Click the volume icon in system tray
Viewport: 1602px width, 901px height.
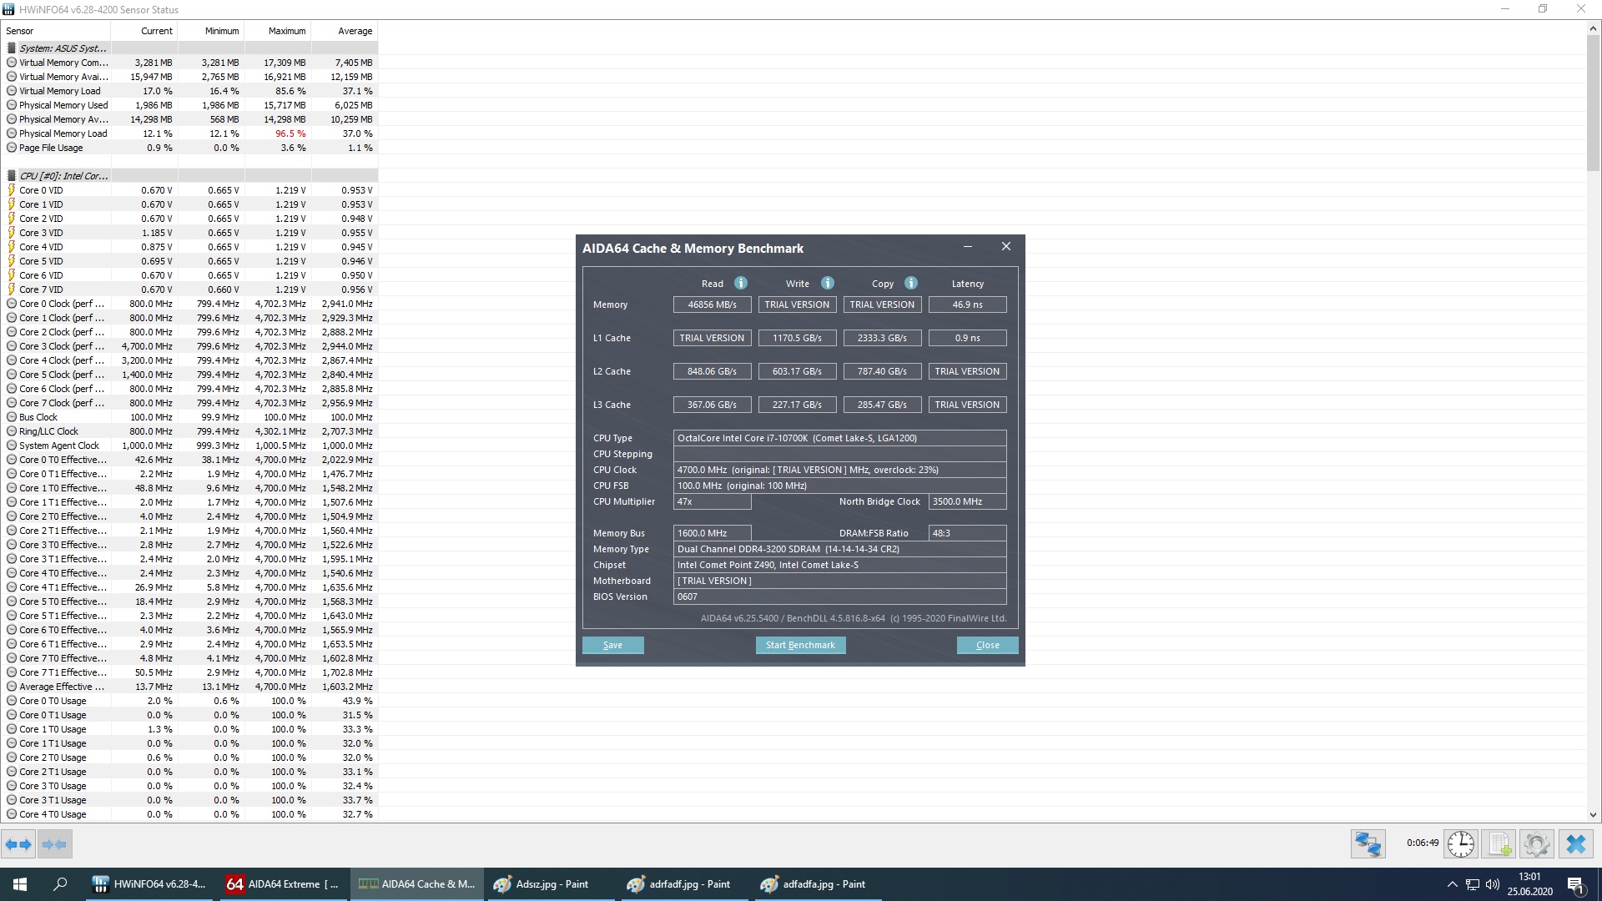click(1493, 884)
